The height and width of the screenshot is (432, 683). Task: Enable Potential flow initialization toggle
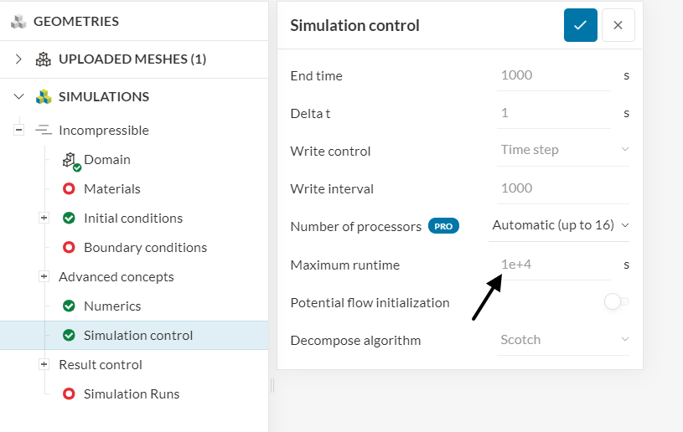(x=616, y=302)
